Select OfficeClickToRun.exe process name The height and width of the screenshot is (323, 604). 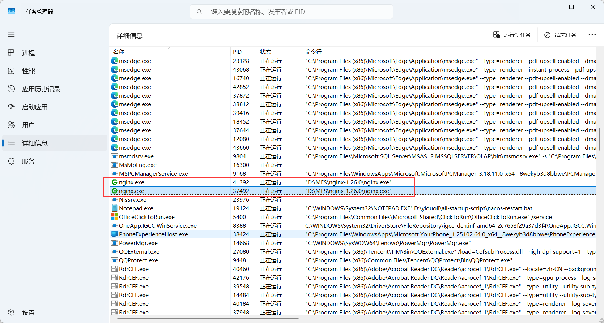coord(147,217)
